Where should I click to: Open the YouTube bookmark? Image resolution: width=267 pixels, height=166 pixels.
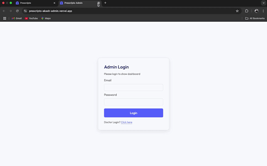point(31,18)
